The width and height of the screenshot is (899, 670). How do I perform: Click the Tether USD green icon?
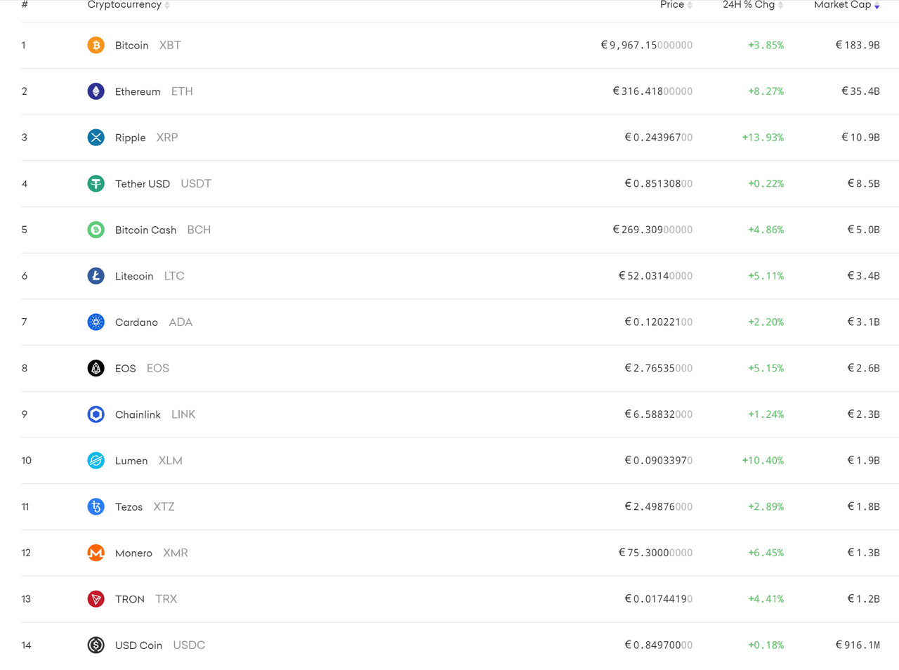[x=96, y=183]
